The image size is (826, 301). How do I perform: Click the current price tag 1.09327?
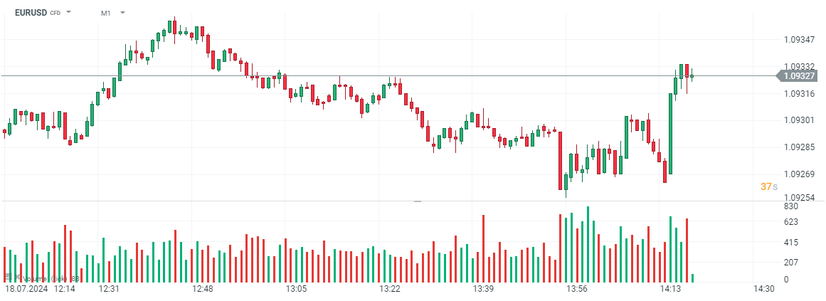tap(799, 75)
